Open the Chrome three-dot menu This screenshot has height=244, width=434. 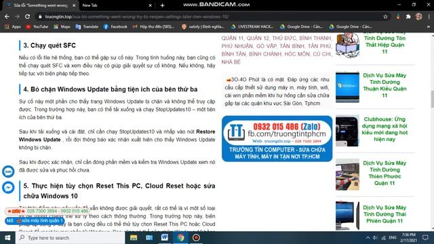point(429,16)
